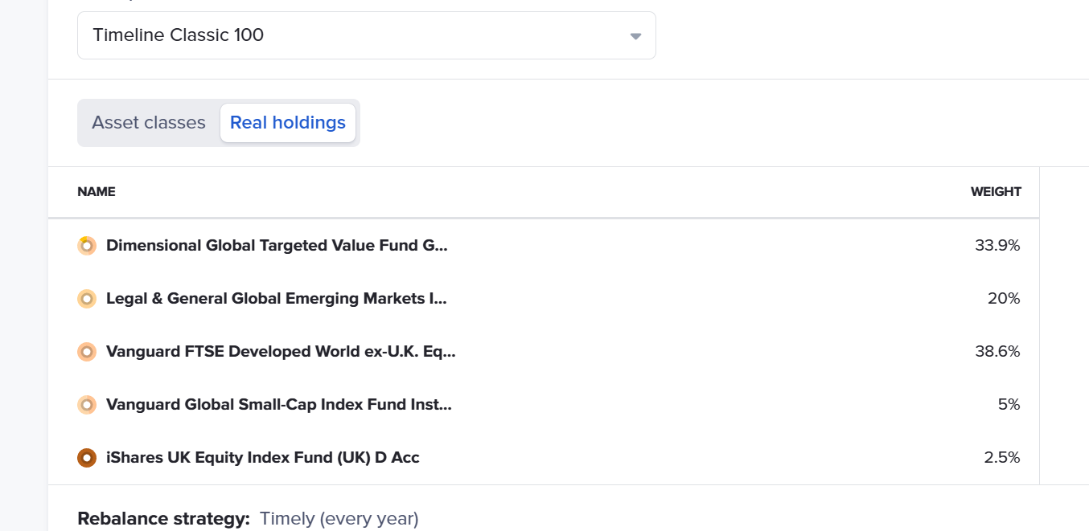Click the Dimensional Global Targeted Value donut icon

pos(87,246)
